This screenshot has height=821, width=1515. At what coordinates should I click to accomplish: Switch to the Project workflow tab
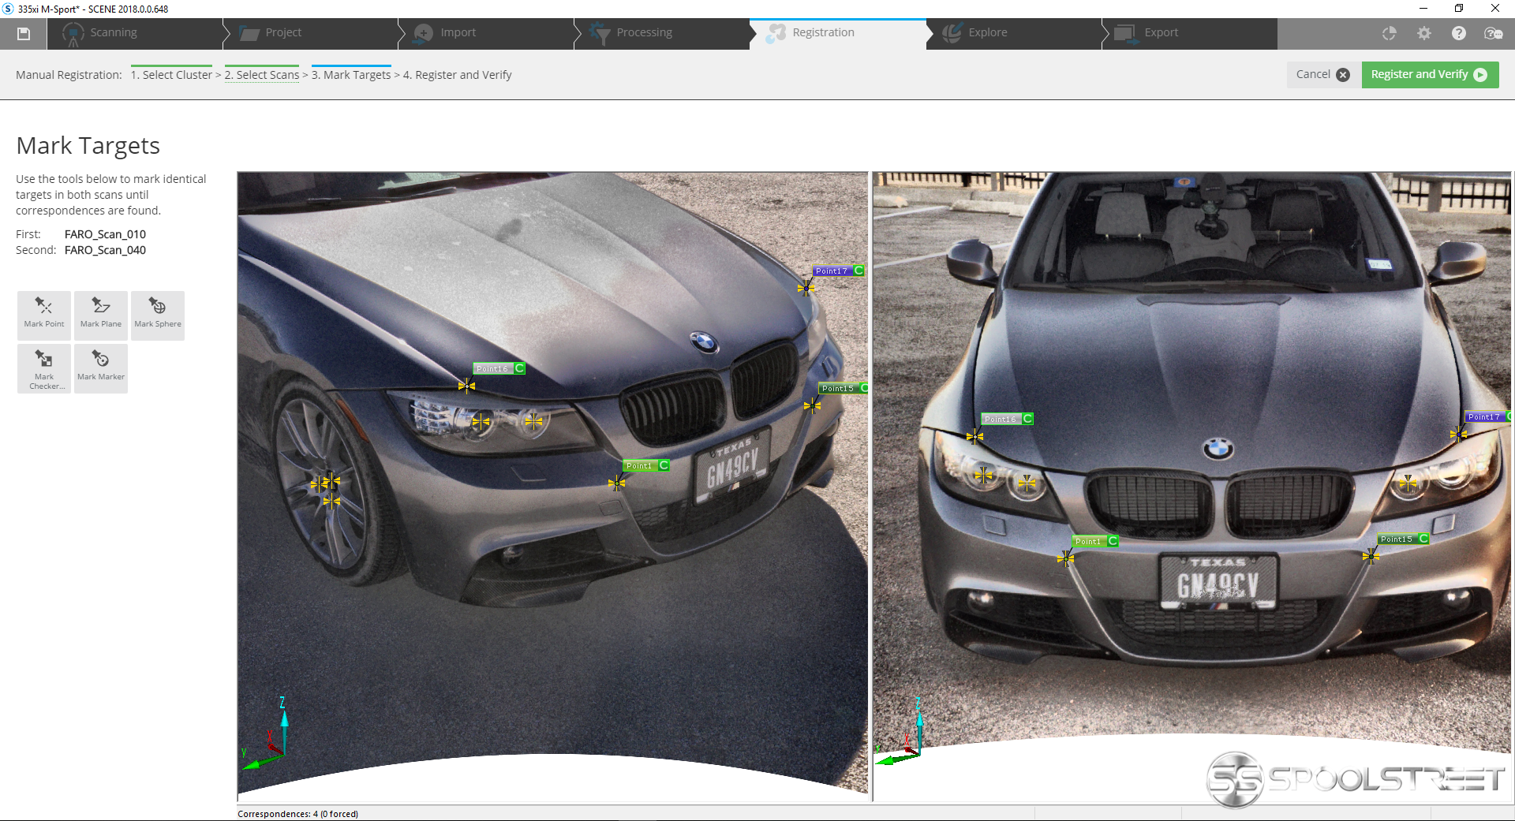coord(311,33)
